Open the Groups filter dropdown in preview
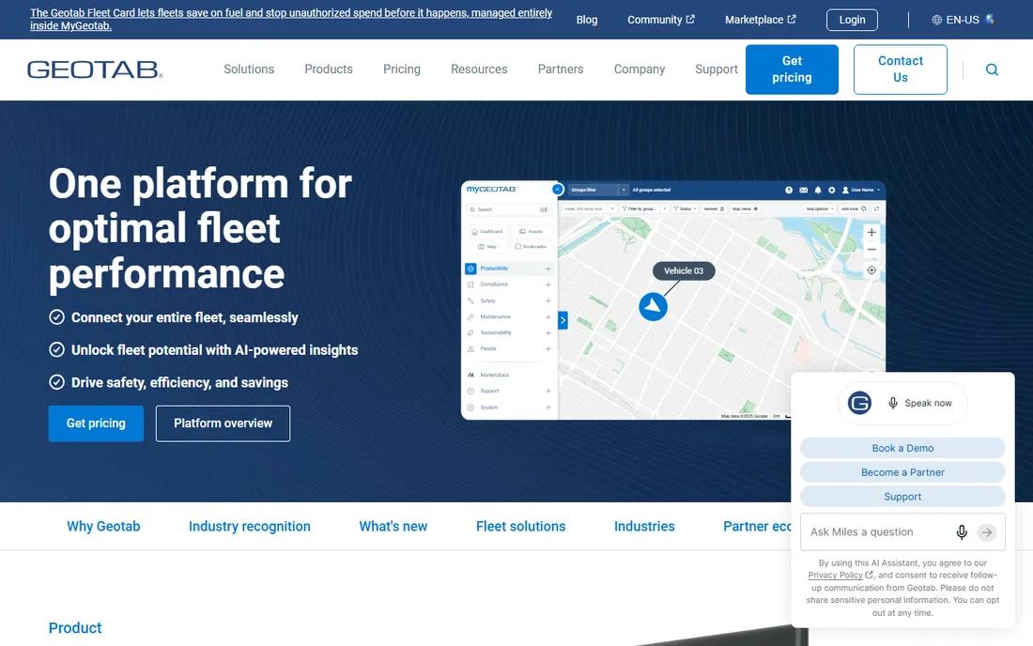Image resolution: width=1033 pixels, height=646 pixels. (597, 190)
